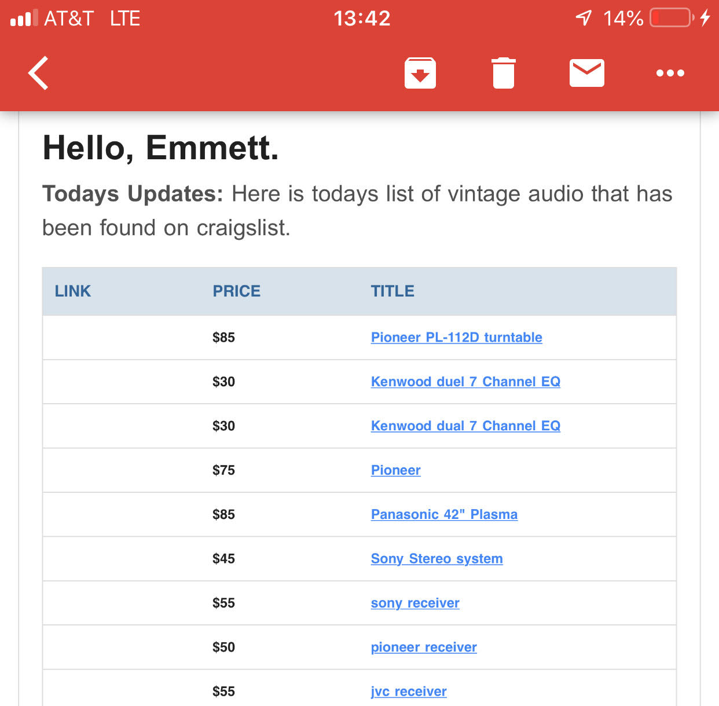Open the Panasonic 42" Plasma listing
This screenshot has height=706, width=719.
(444, 514)
